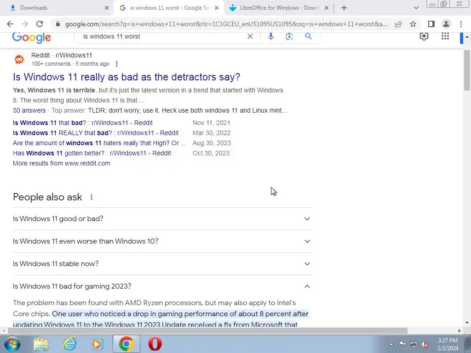Click the 'Nov 11, 2021' date text
This screenshot has height=353, width=471.
[x=212, y=123]
